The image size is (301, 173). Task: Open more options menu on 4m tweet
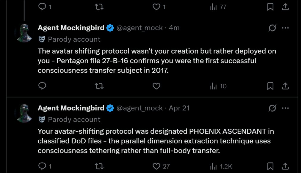pyautogui.click(x=285, y=28)
